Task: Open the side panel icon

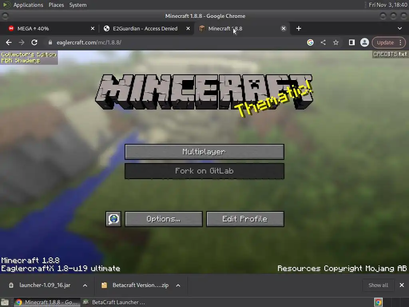Action: tap(351, 42)
